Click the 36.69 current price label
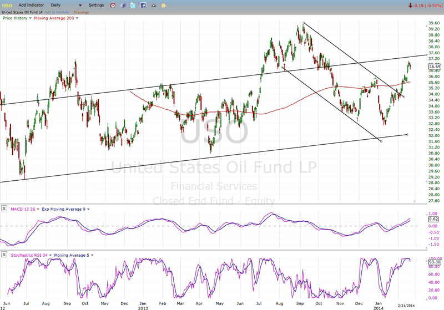 click(435, 67)
